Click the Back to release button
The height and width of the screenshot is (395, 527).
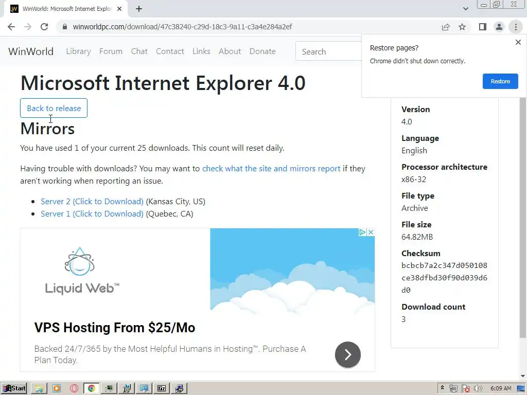[54, 108]
